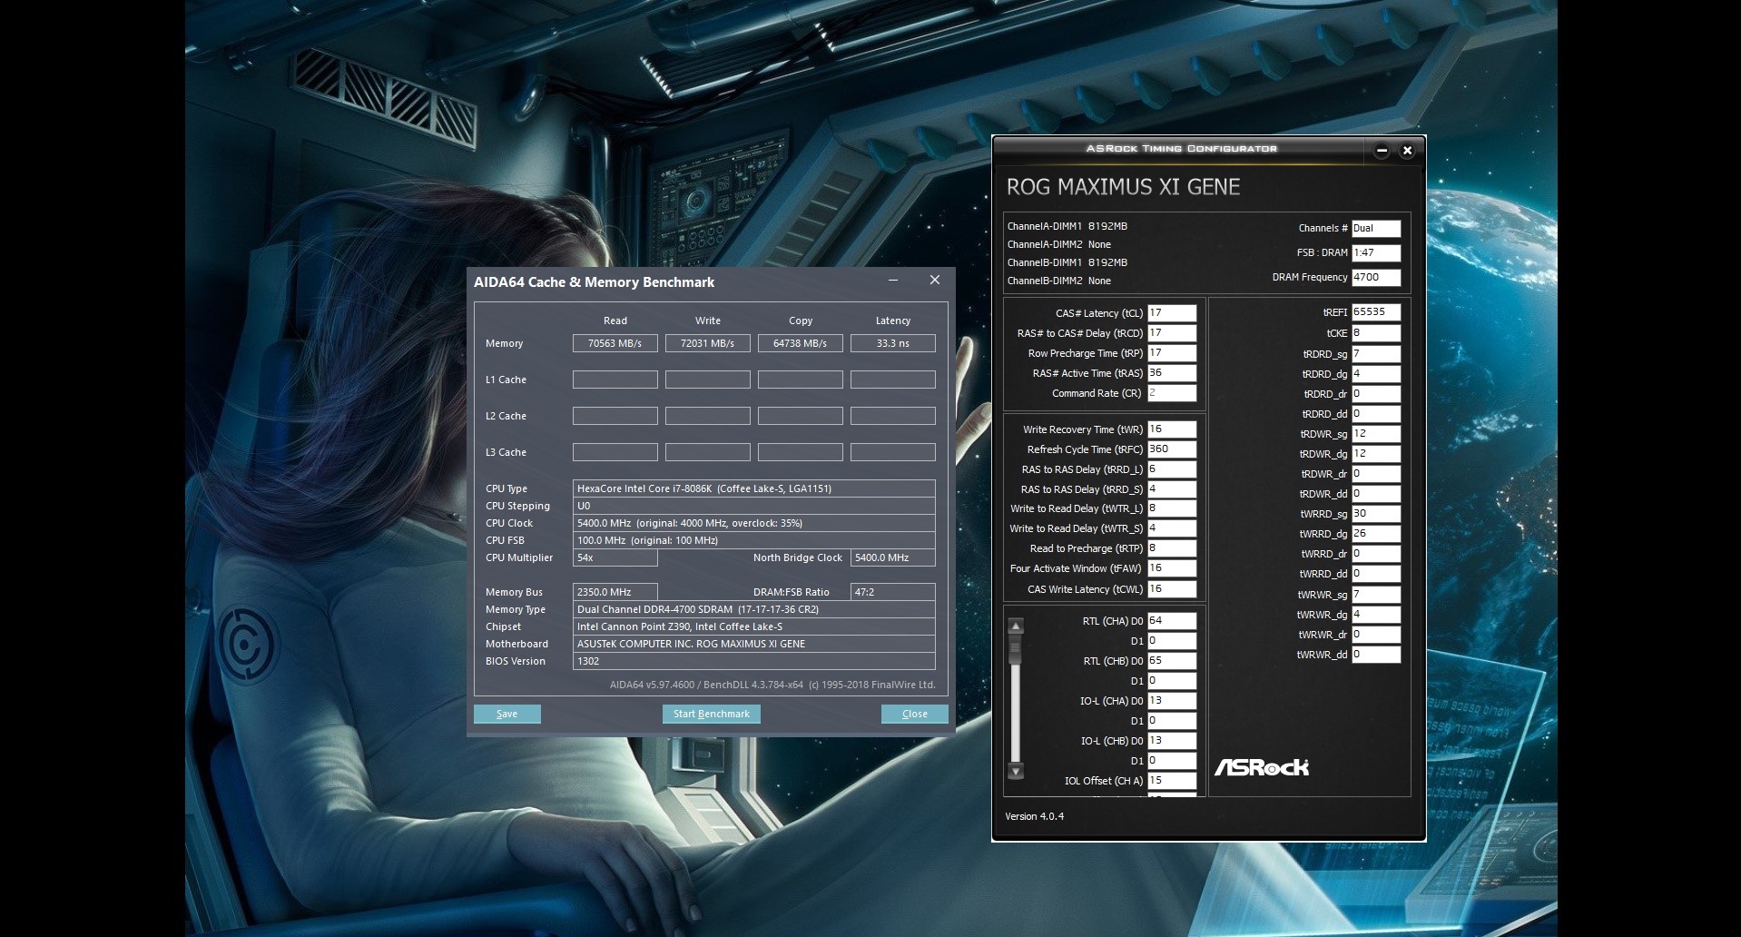1741x937 pixels.
Task: Click the Version 4.0.4 label
Action: point(1034,816)
